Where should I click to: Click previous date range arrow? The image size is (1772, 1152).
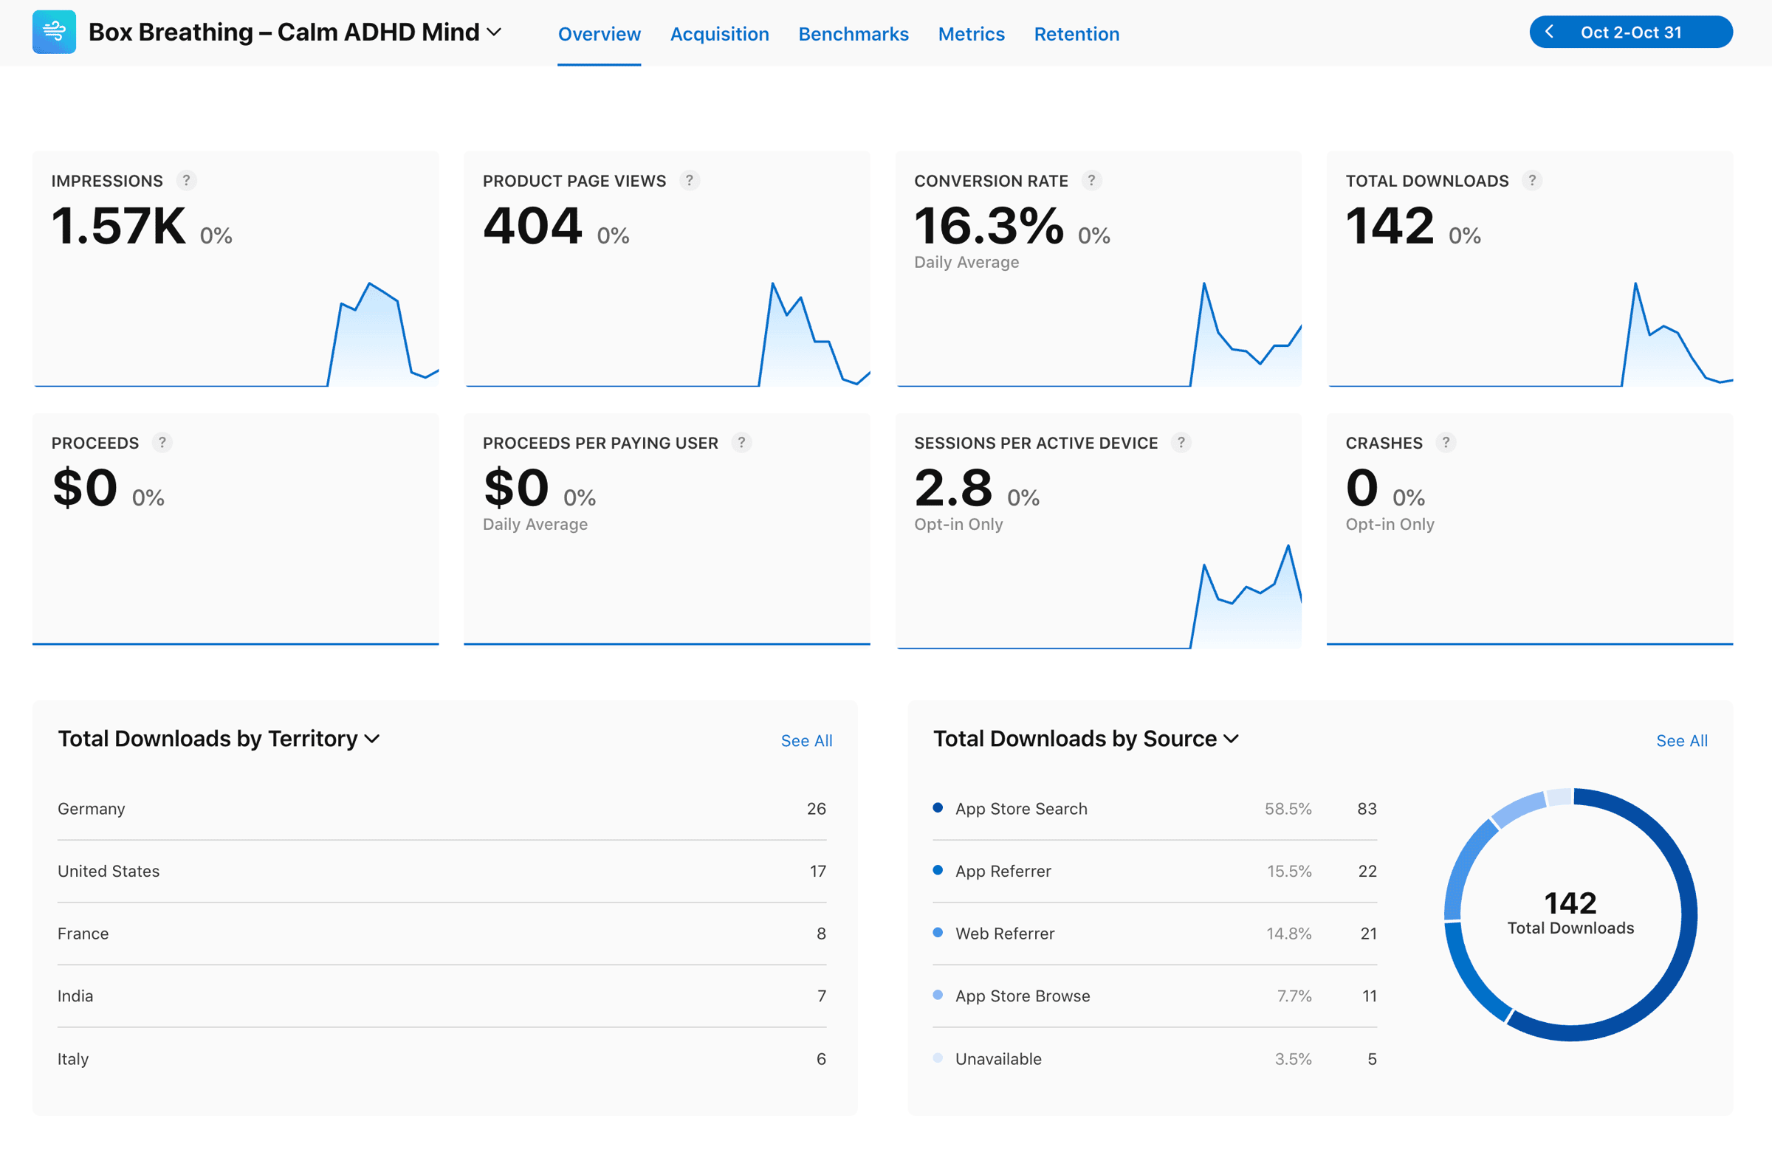1549,32
